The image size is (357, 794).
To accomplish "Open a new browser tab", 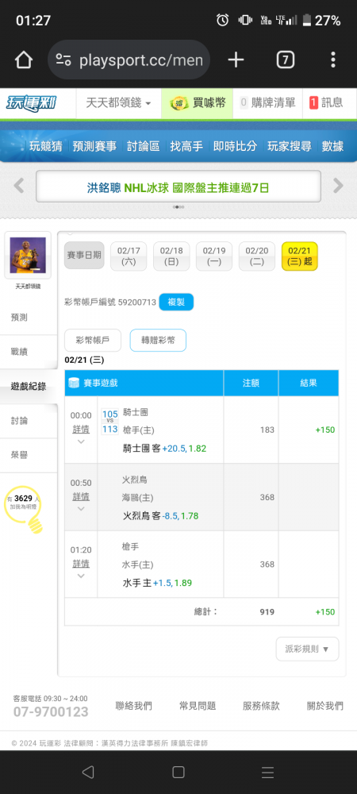I will tap(236, 60).
